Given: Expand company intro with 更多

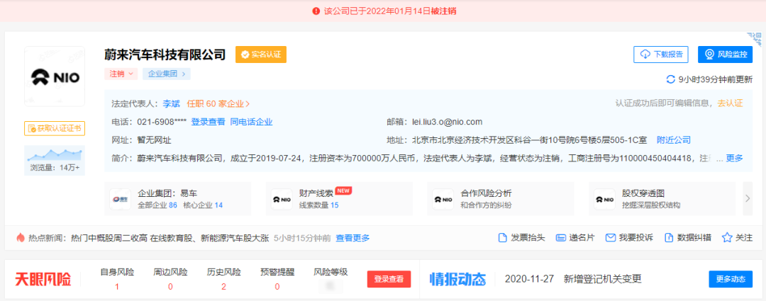Looking at the screenshot, I should point(734,158).
